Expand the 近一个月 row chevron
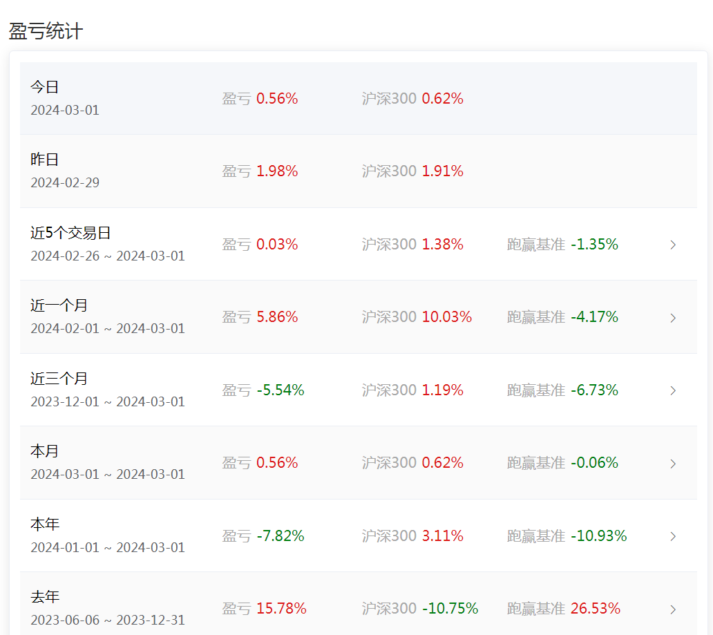 [673, 318]
